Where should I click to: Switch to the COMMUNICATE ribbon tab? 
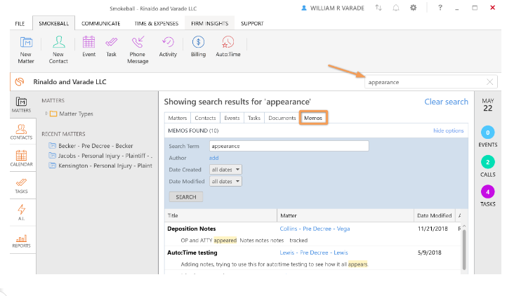pos(101,24)
